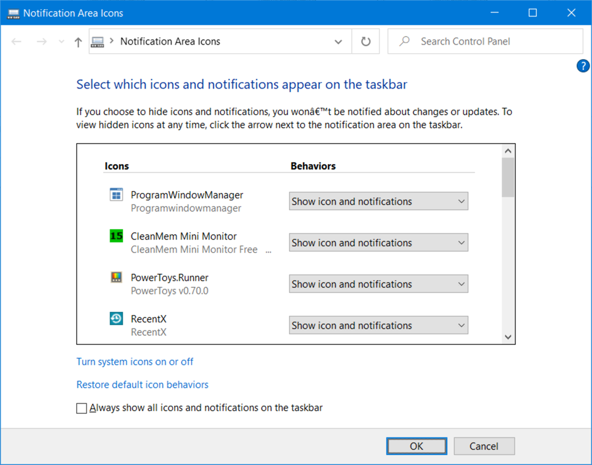Click the blue Help question mark icon
The height and width of the screenshot is (465, 592).
[x=583, y=66]
